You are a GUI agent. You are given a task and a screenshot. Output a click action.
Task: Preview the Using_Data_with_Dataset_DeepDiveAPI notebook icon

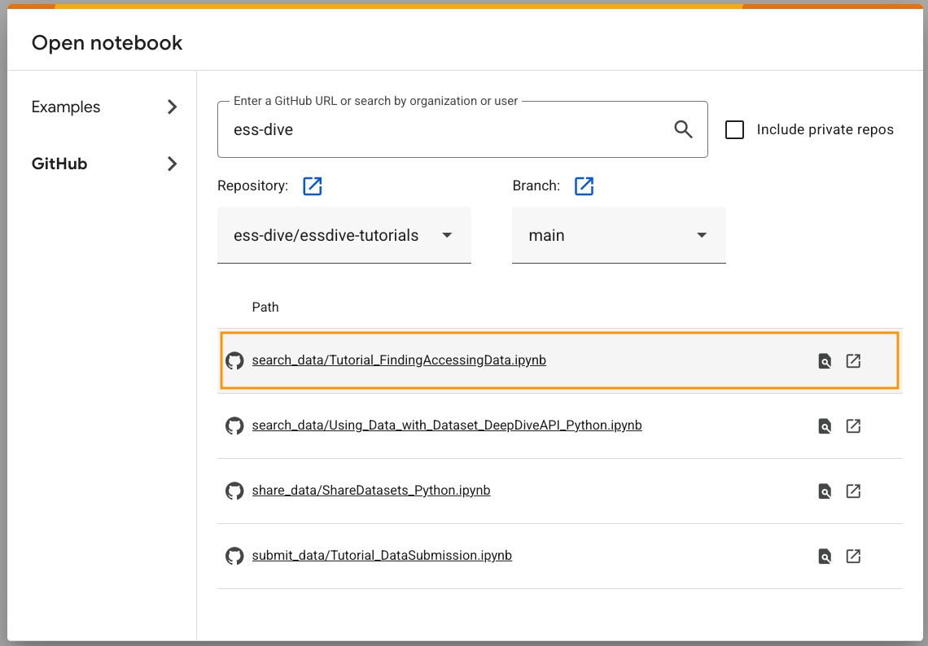coord(825,426)
